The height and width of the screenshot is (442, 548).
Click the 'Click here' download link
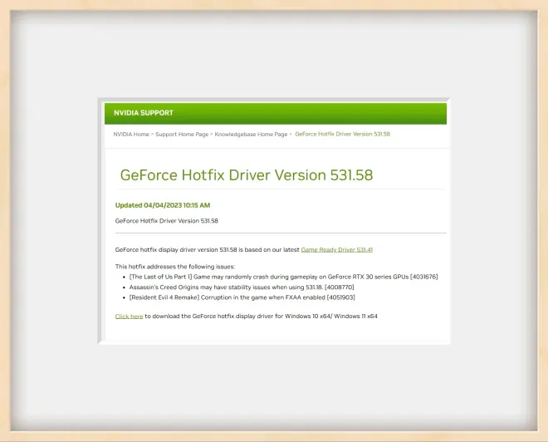click(129, 317)
